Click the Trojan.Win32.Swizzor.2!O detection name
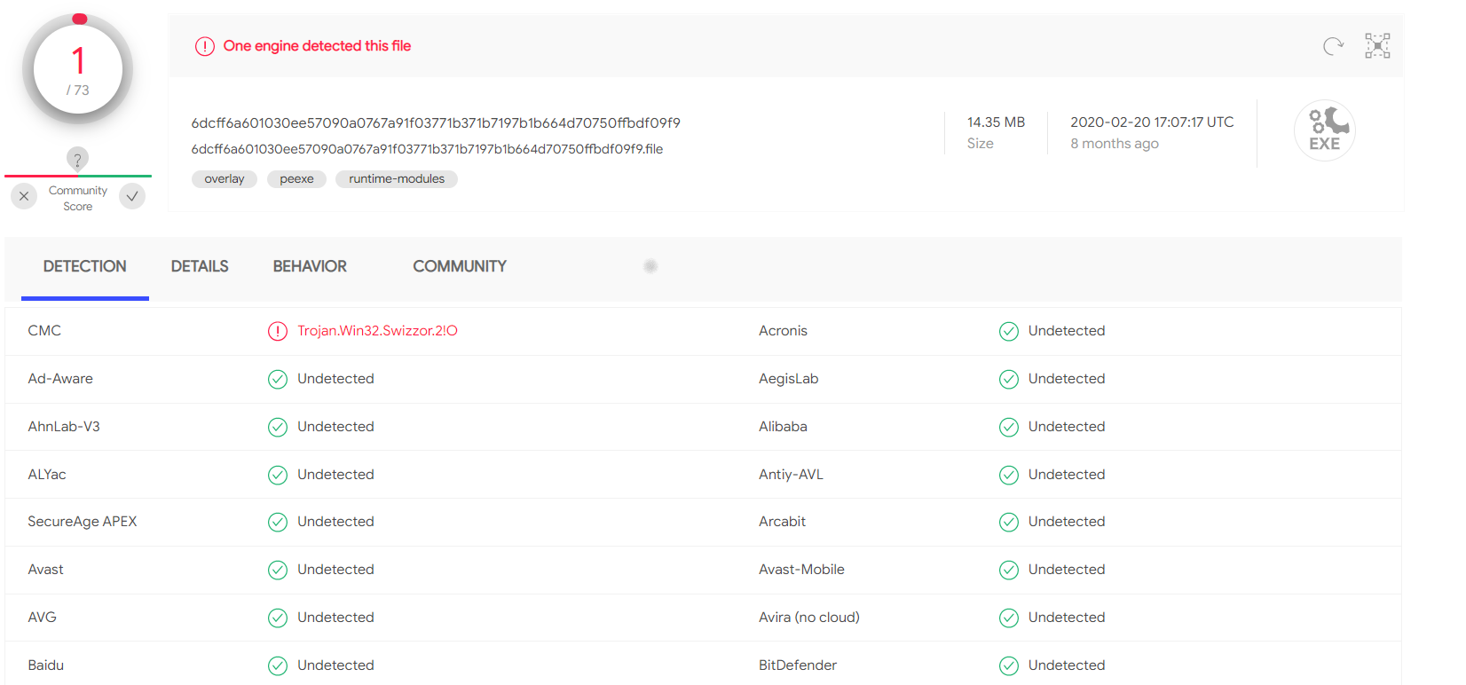 378,331
